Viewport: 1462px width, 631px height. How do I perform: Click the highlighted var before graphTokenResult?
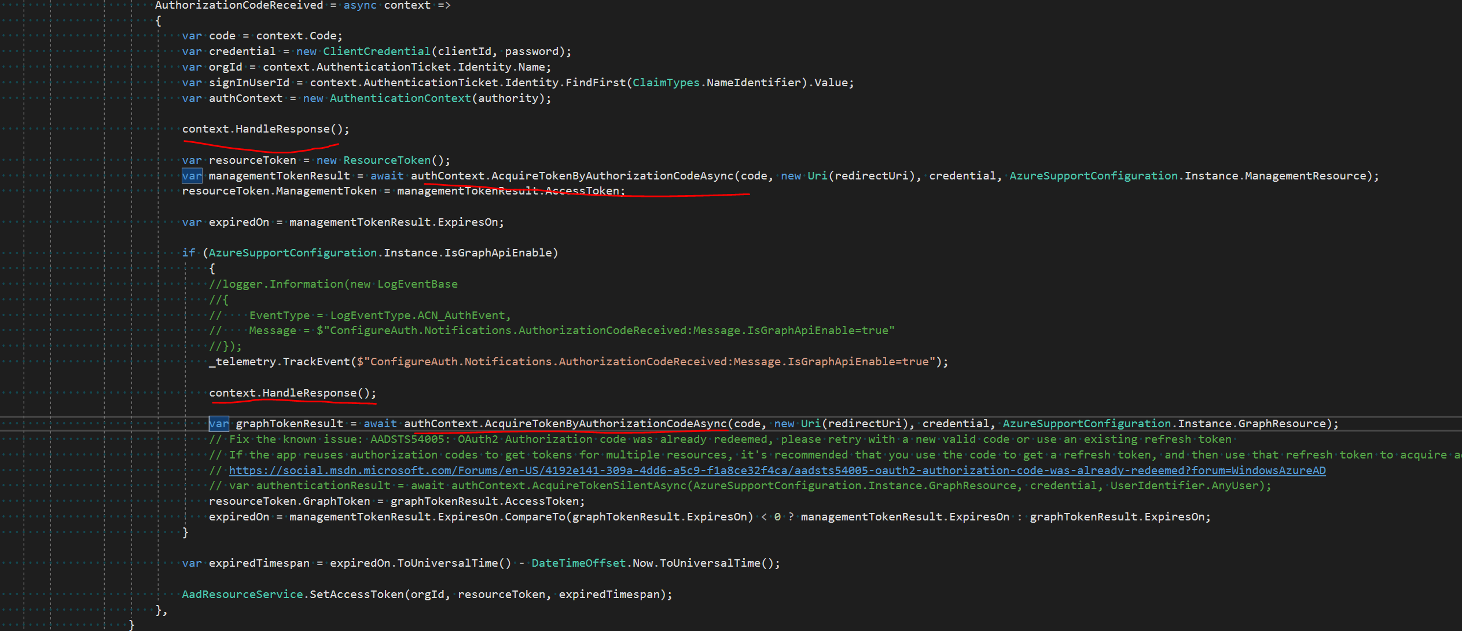[218, 423]
